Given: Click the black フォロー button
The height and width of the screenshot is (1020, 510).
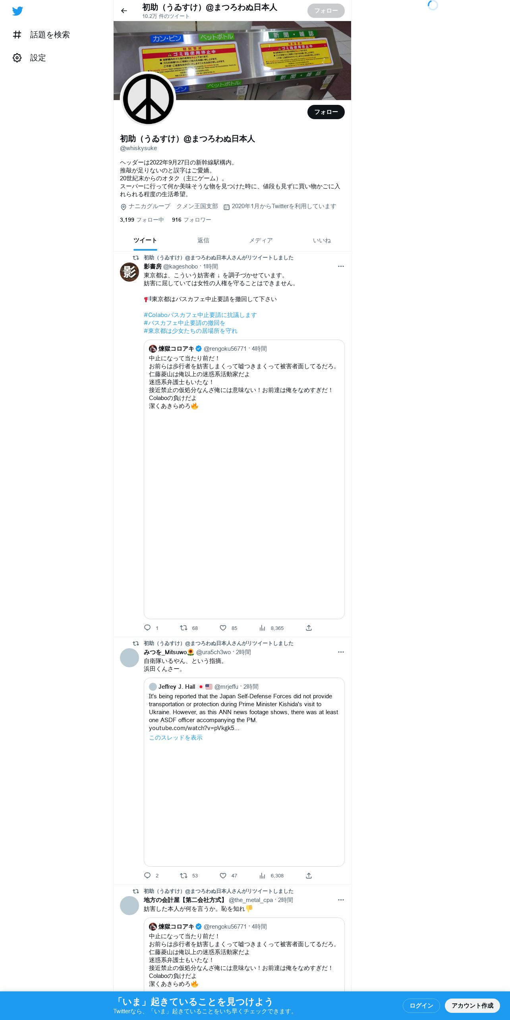Looking at the screenshot, I should point(326,112).
